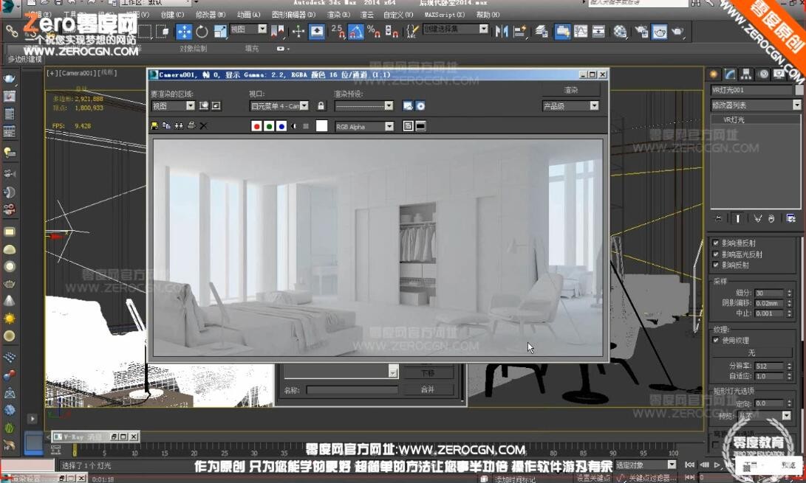Viewport: 806px width, 483px height.
Task: Clear the render frame with X icon
Action: (204, 126)
